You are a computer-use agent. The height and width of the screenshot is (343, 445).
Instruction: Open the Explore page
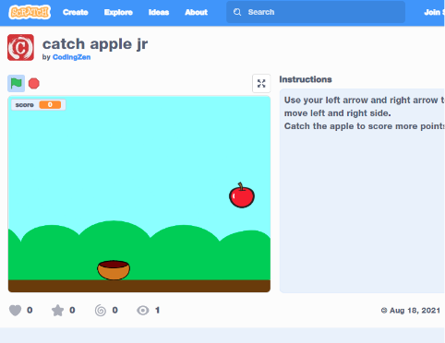coord(118,12)
